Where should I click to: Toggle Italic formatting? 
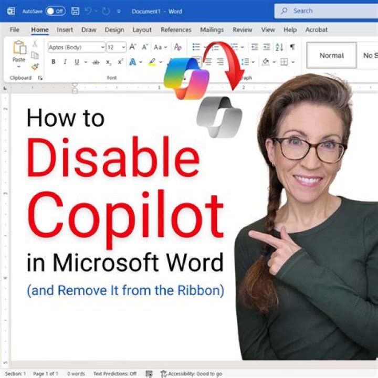click(65, 62)
